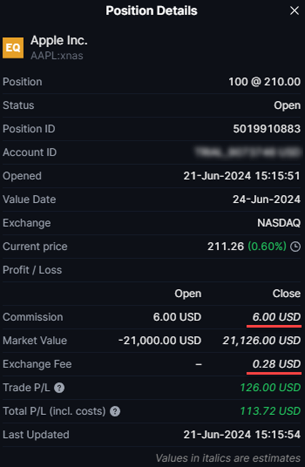
Task: Click the orange EQ equity icon
Action: pos(13,48)
